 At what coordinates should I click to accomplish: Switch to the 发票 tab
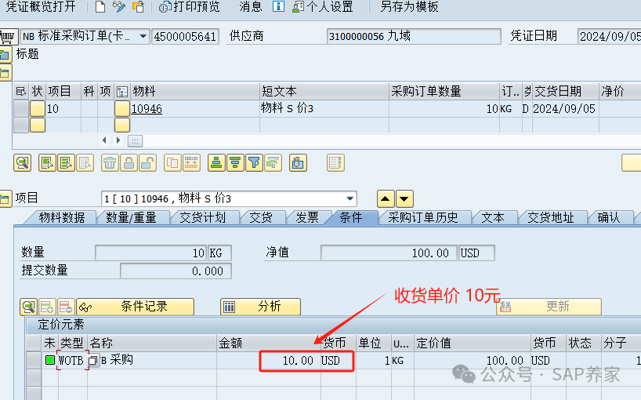click(307, 217)
